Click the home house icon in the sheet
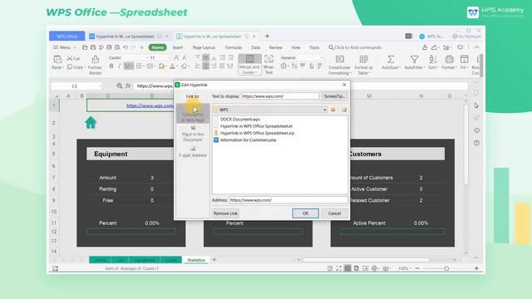532x299 pixels. coord(91,122)
